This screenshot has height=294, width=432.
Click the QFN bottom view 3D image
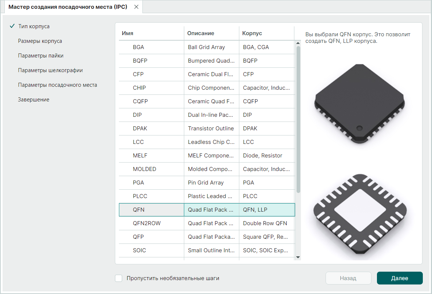pos(360,215)
